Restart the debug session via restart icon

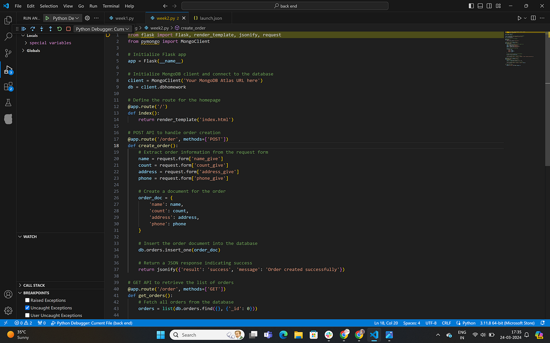click(x=59, y=28)
